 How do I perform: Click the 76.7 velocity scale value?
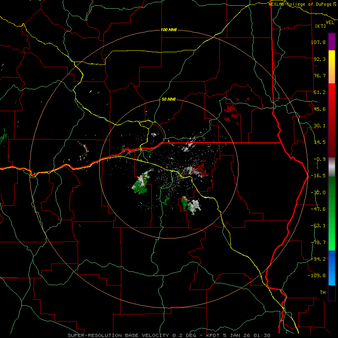click(320, 75)
